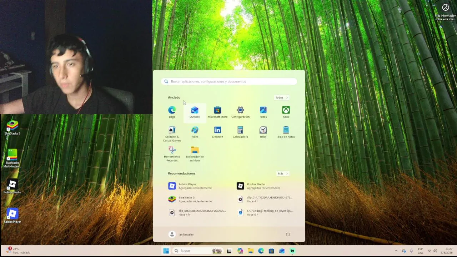
Task: Open the 24°C weather widget
Action: [x=18, y=251]
